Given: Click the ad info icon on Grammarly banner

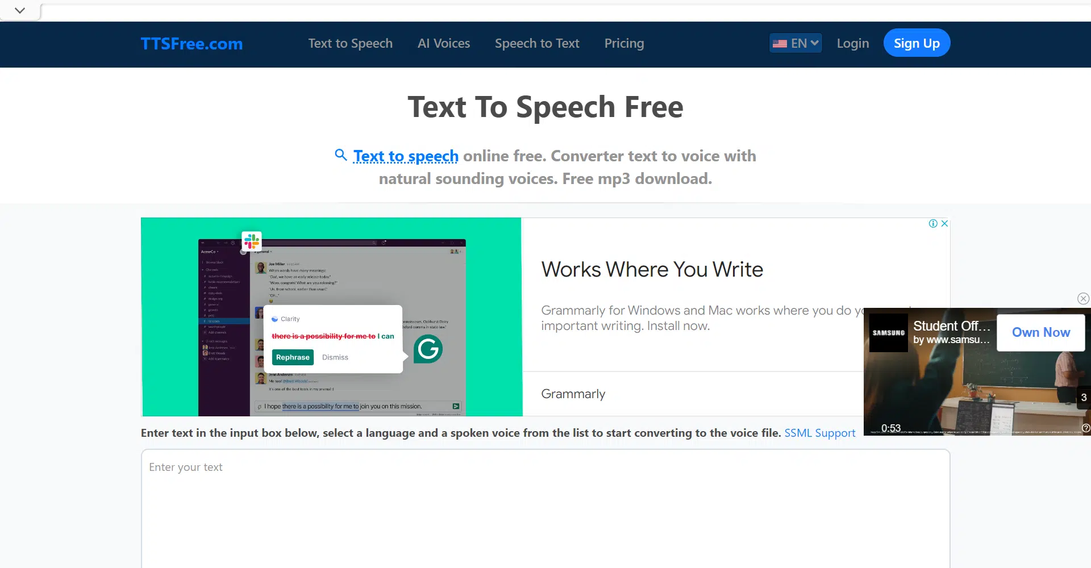Looking at the screenshot, I should click(x=933, y=224).
